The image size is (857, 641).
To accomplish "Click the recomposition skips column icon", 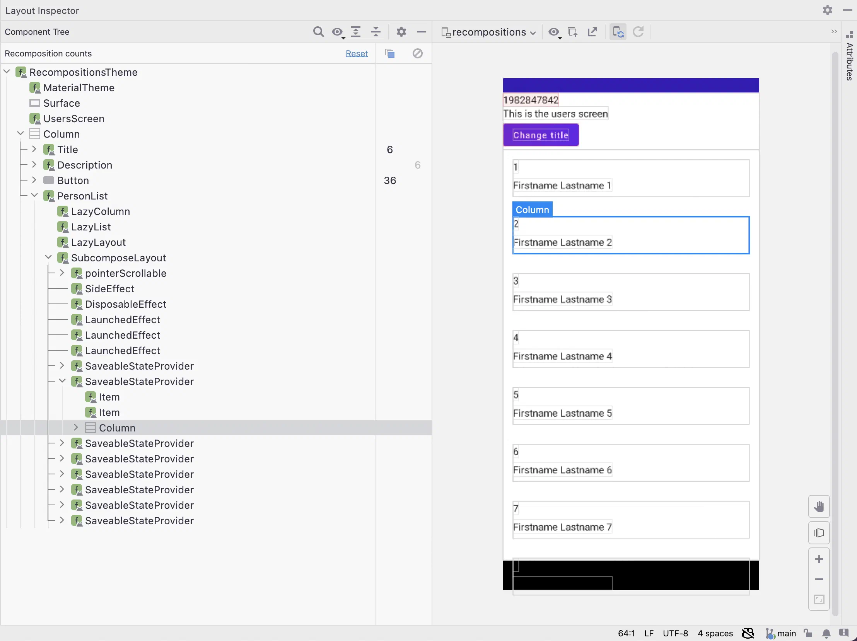I will coord(418,53).
